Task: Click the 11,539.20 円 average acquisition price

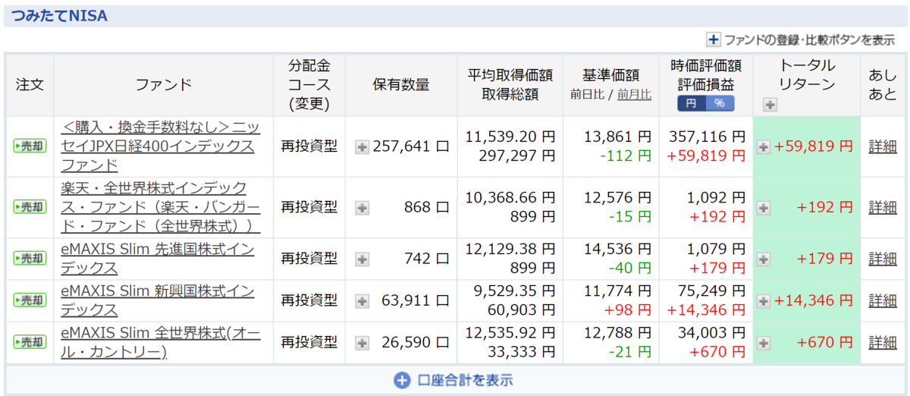Action: [510, 137]
